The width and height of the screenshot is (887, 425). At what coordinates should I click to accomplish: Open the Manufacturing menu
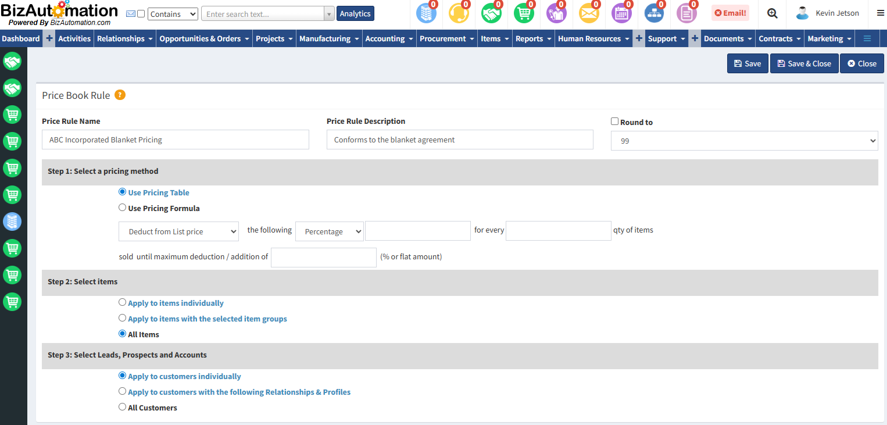(330, 38)
